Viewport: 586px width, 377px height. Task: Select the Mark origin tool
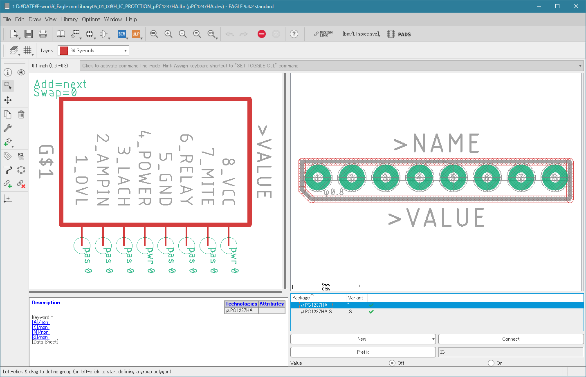click(x=8, y=199)
